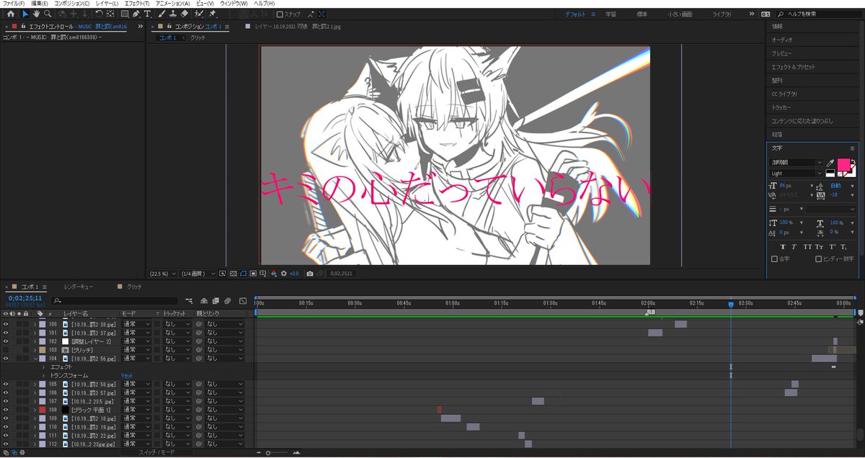This screenshot has height=458, width=865.
Task: Apply Superscript text style
Action: [832, 247]
